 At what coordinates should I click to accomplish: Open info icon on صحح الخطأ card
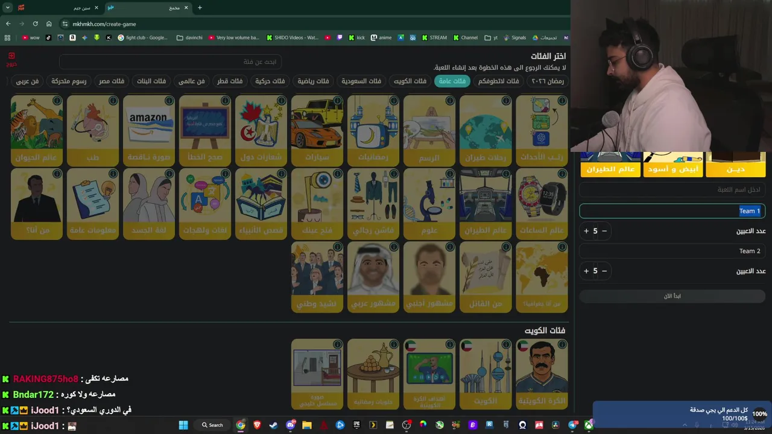click(x=225, y=101)
